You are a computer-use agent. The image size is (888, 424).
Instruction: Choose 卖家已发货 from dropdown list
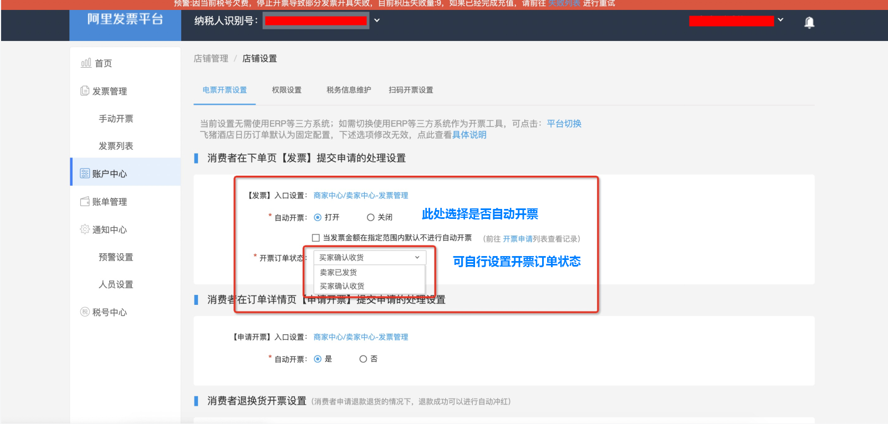click(x=339, y=272)
